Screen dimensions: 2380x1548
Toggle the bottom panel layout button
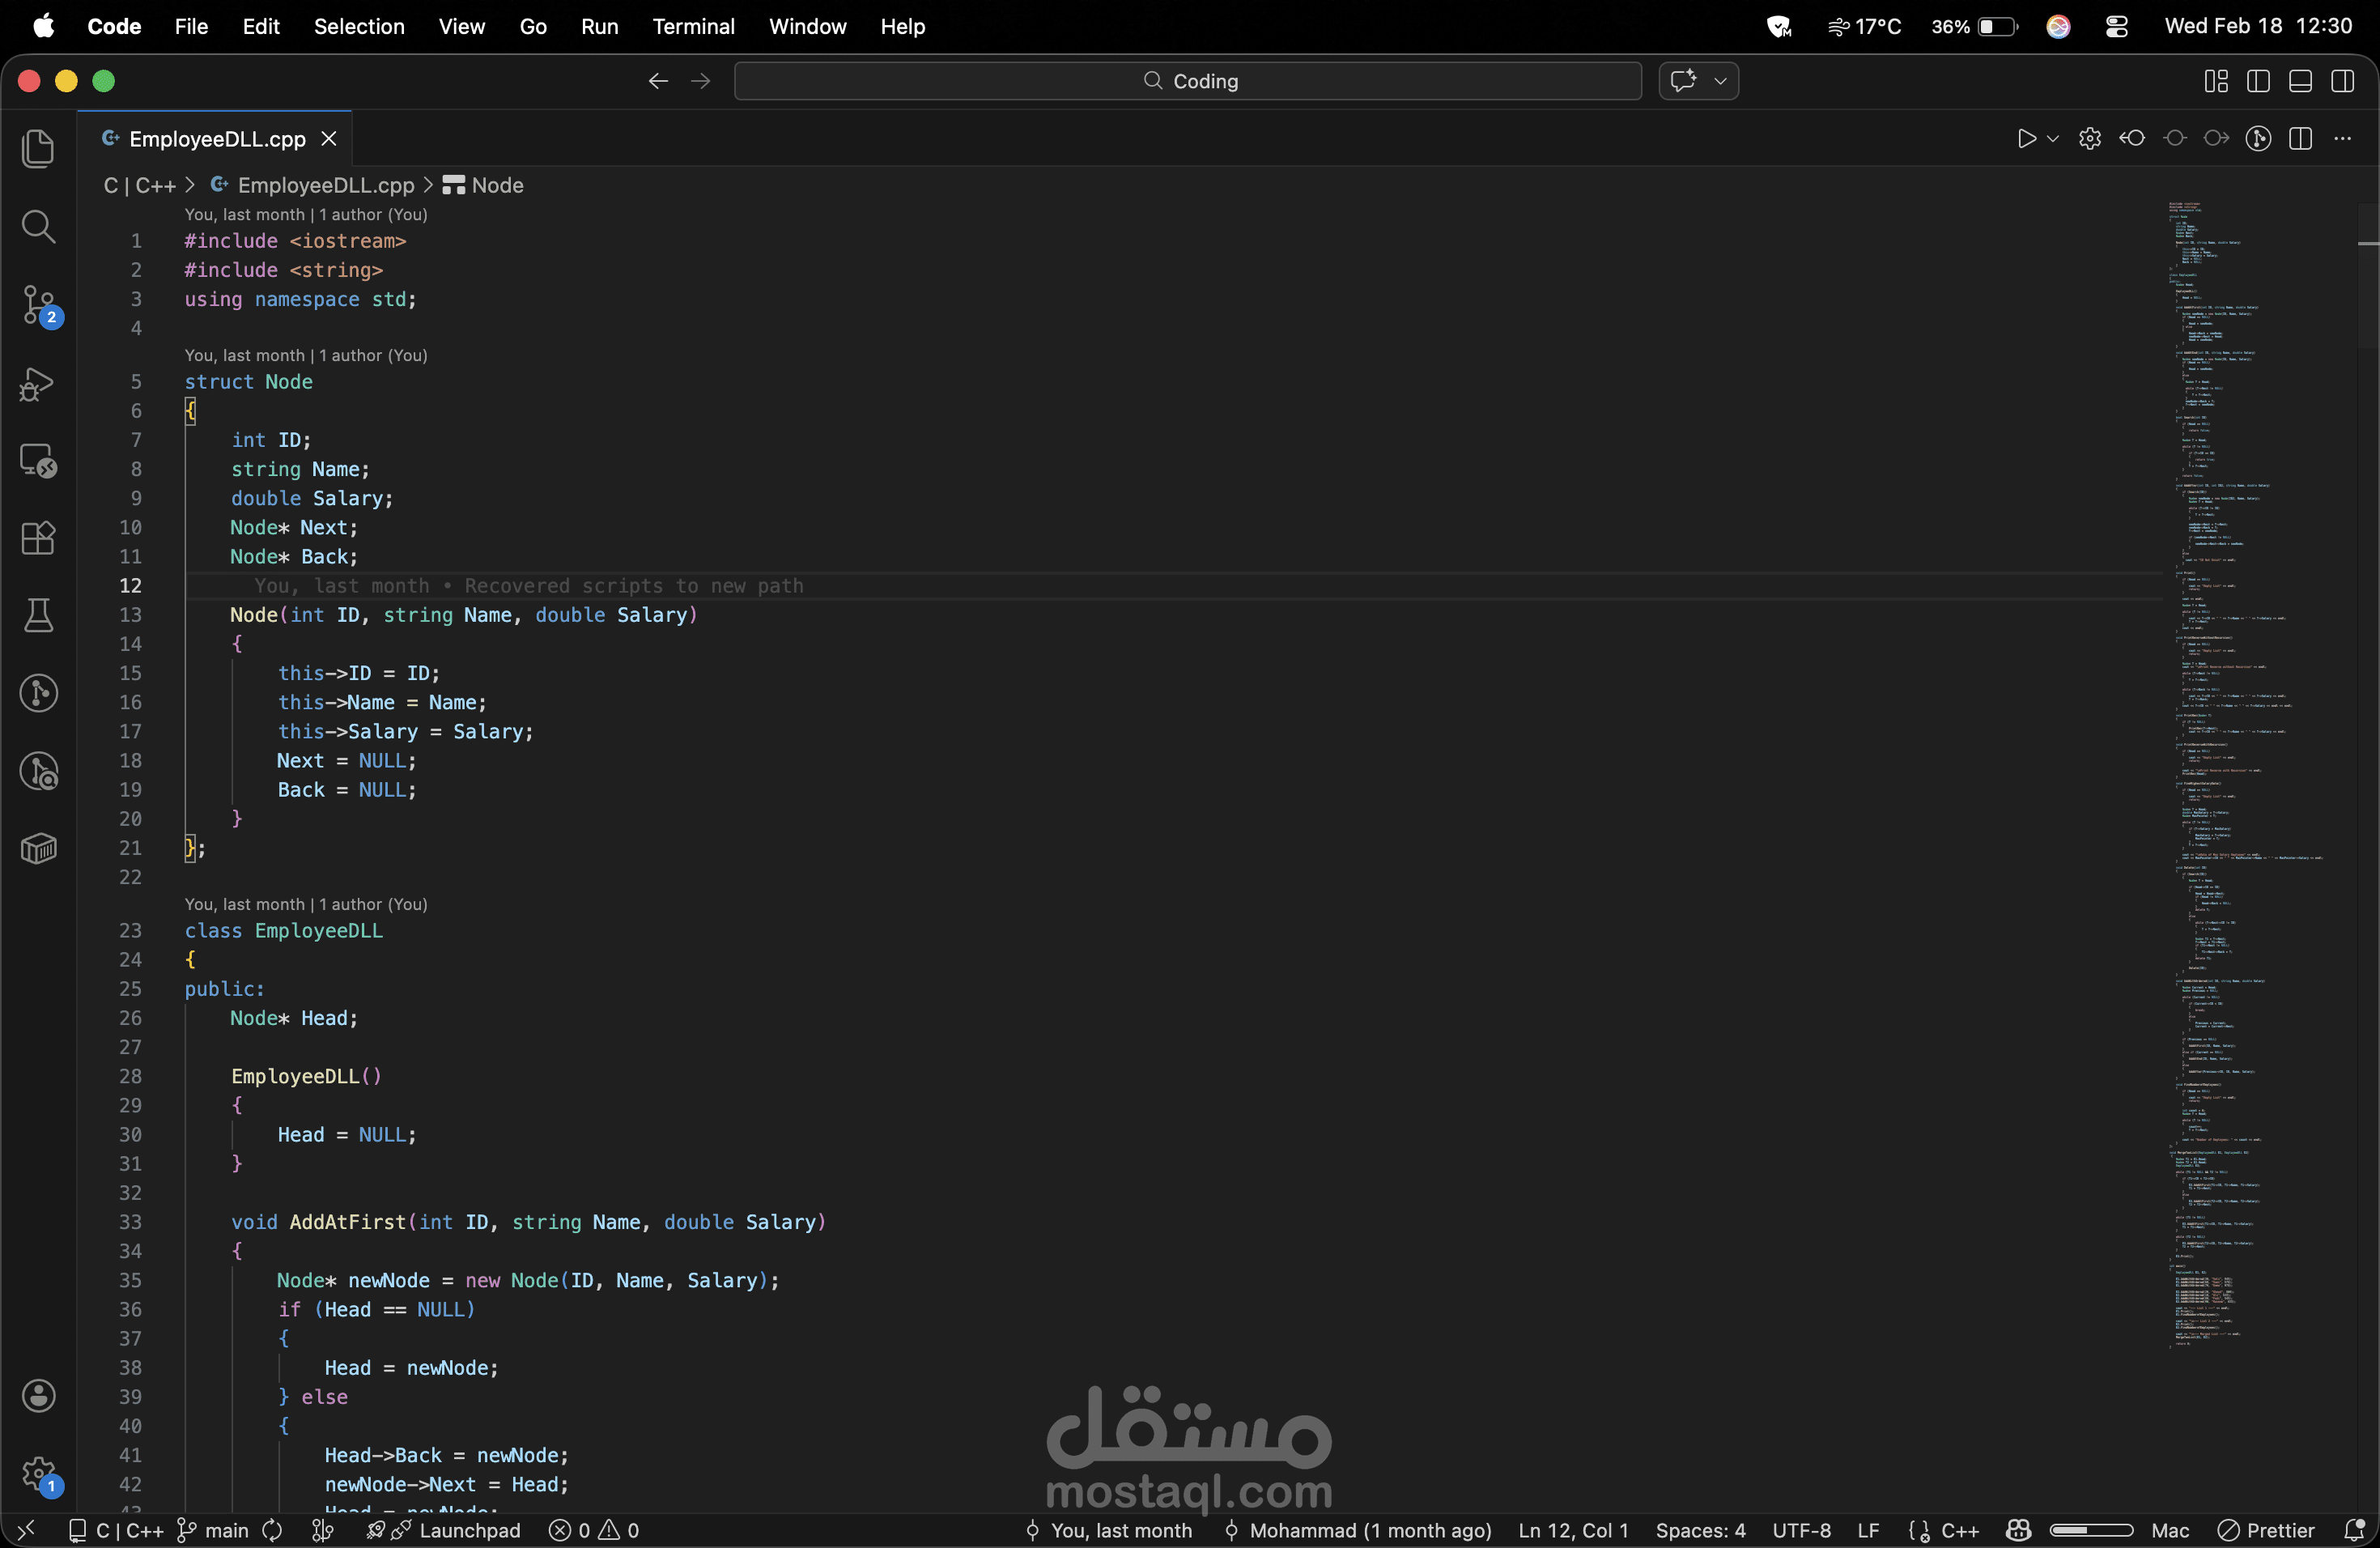(x=2300, y=81)
